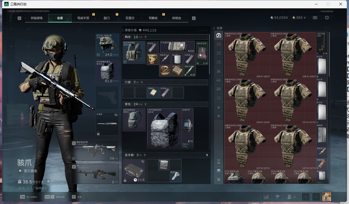Open the mail envelope icon
349x204 pixels.
tap(315, 18)
